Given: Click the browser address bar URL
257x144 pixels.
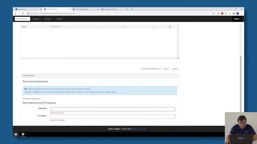Looking at the screenshot, I should click(x=57, y=14).
